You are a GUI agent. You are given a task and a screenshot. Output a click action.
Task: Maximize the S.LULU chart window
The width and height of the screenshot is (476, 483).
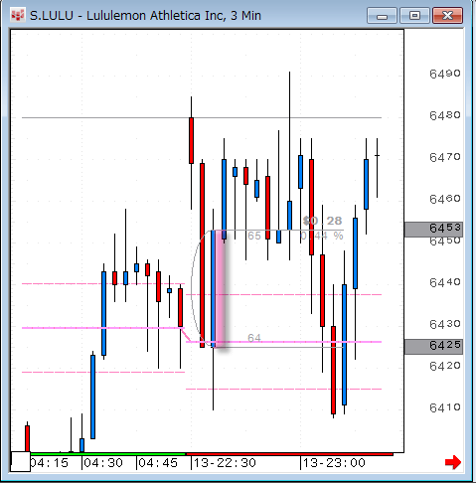point(414,16)
